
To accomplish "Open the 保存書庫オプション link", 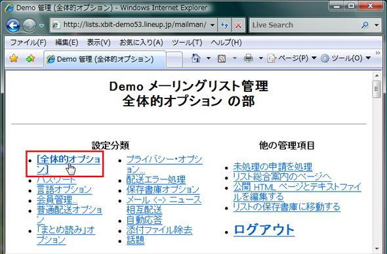I will click(x=163, y=190).
